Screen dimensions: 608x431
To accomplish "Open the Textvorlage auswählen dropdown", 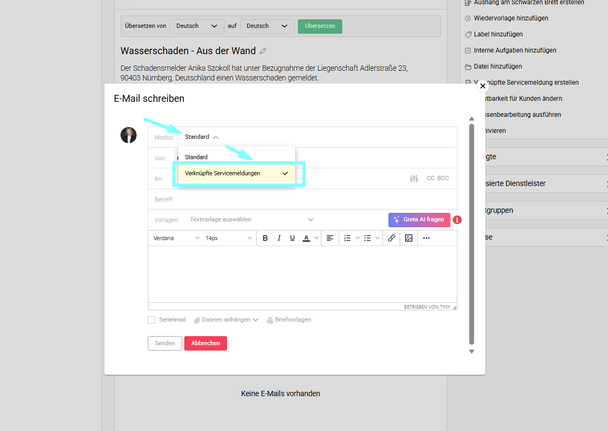I will 251,220.
